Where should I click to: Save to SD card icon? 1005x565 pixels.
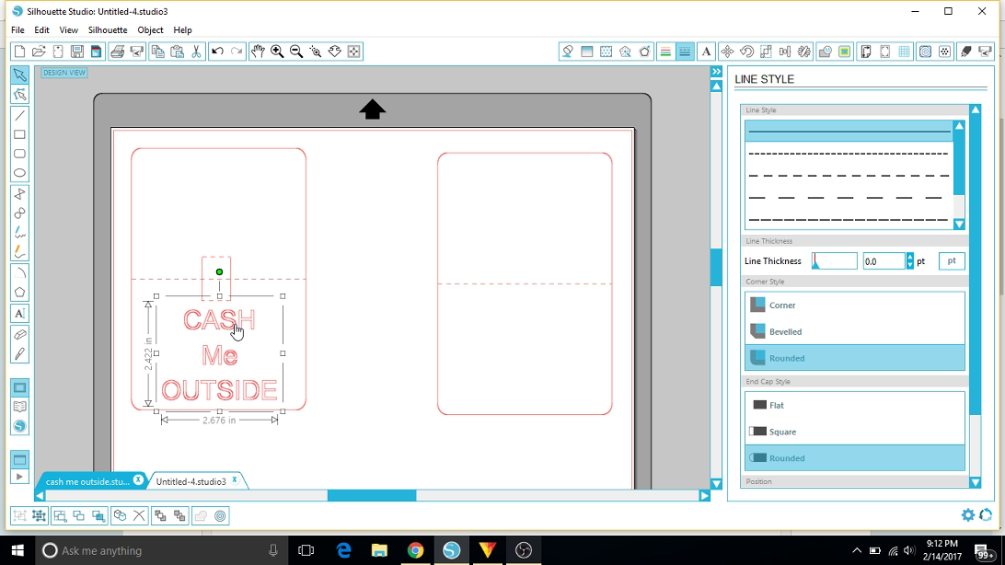pyautogui.click(x=96, y=52)
